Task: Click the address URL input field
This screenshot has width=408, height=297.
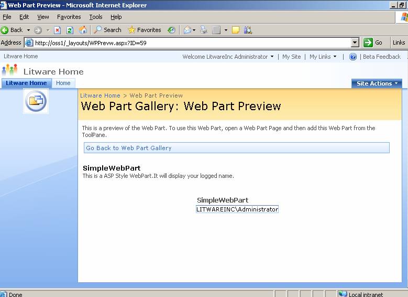Action: (x=193, y=43)
